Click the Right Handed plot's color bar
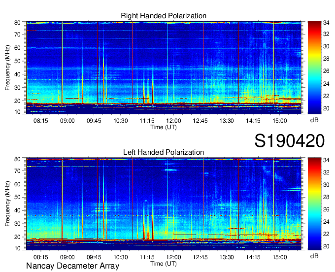 click(314, 68)
